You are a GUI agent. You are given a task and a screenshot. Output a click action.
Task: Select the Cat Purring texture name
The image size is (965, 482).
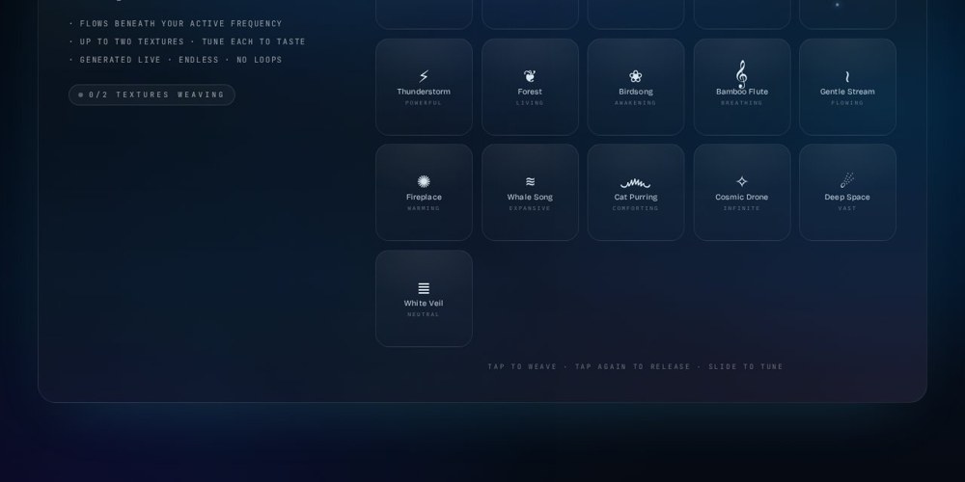636,198
